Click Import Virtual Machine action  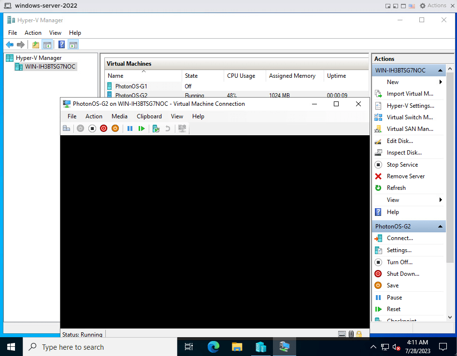[410, 94]
